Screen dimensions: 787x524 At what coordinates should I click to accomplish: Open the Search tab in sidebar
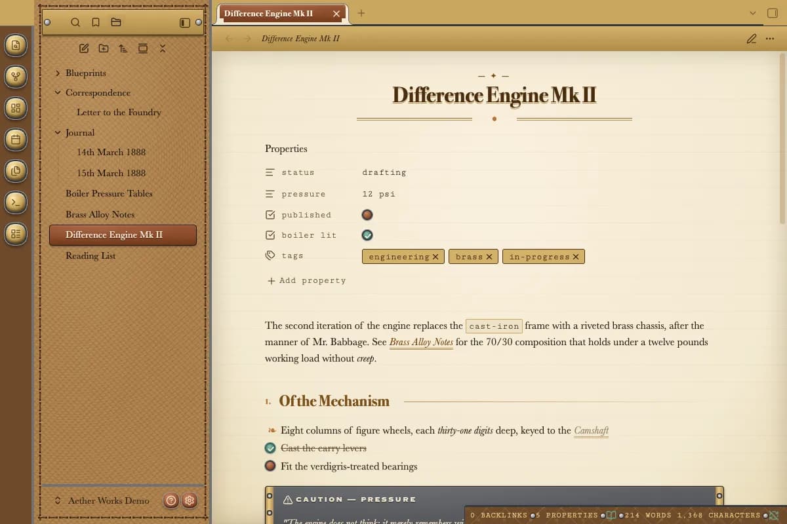(75, 22)
